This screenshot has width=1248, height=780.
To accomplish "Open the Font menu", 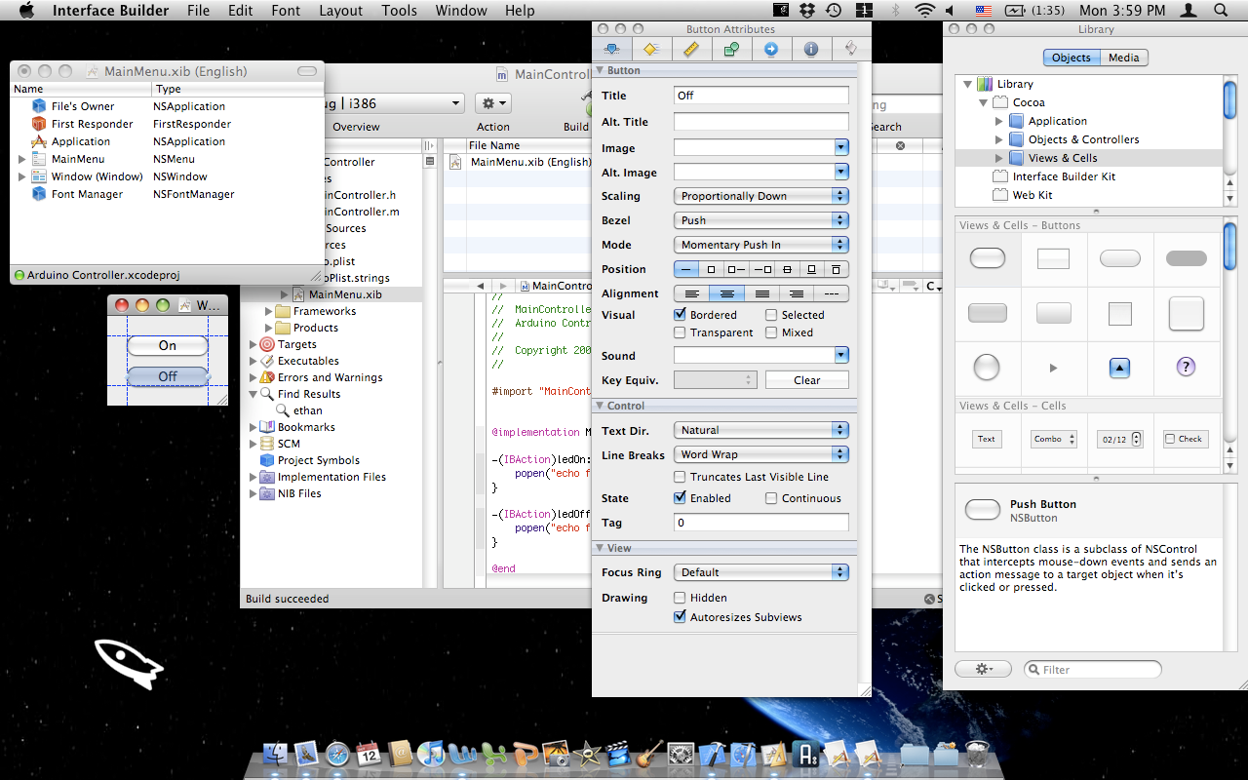I will [286, 11].
